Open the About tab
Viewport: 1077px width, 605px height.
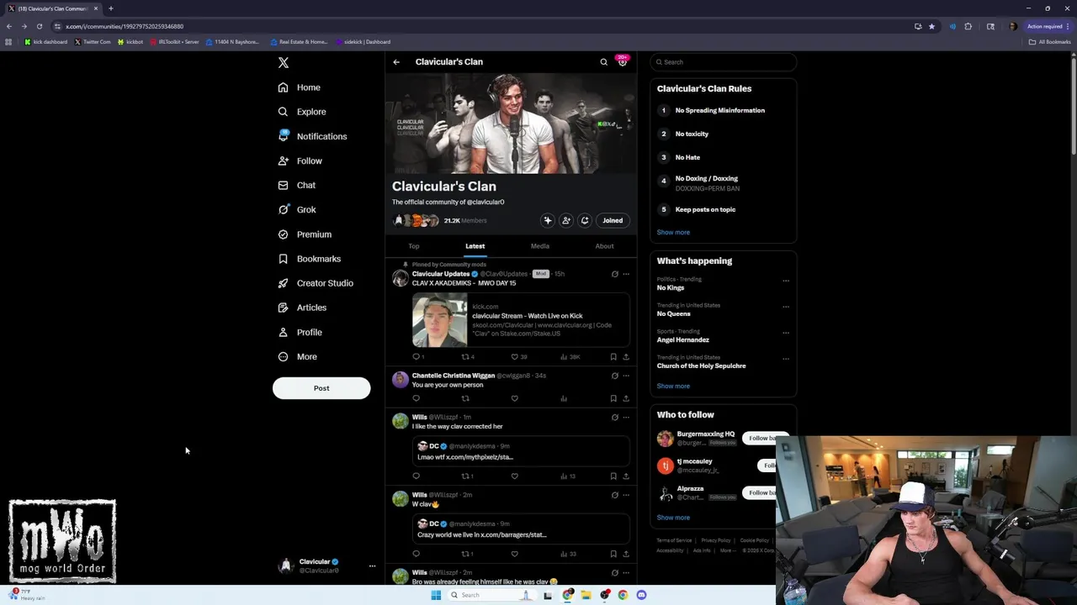604,246
